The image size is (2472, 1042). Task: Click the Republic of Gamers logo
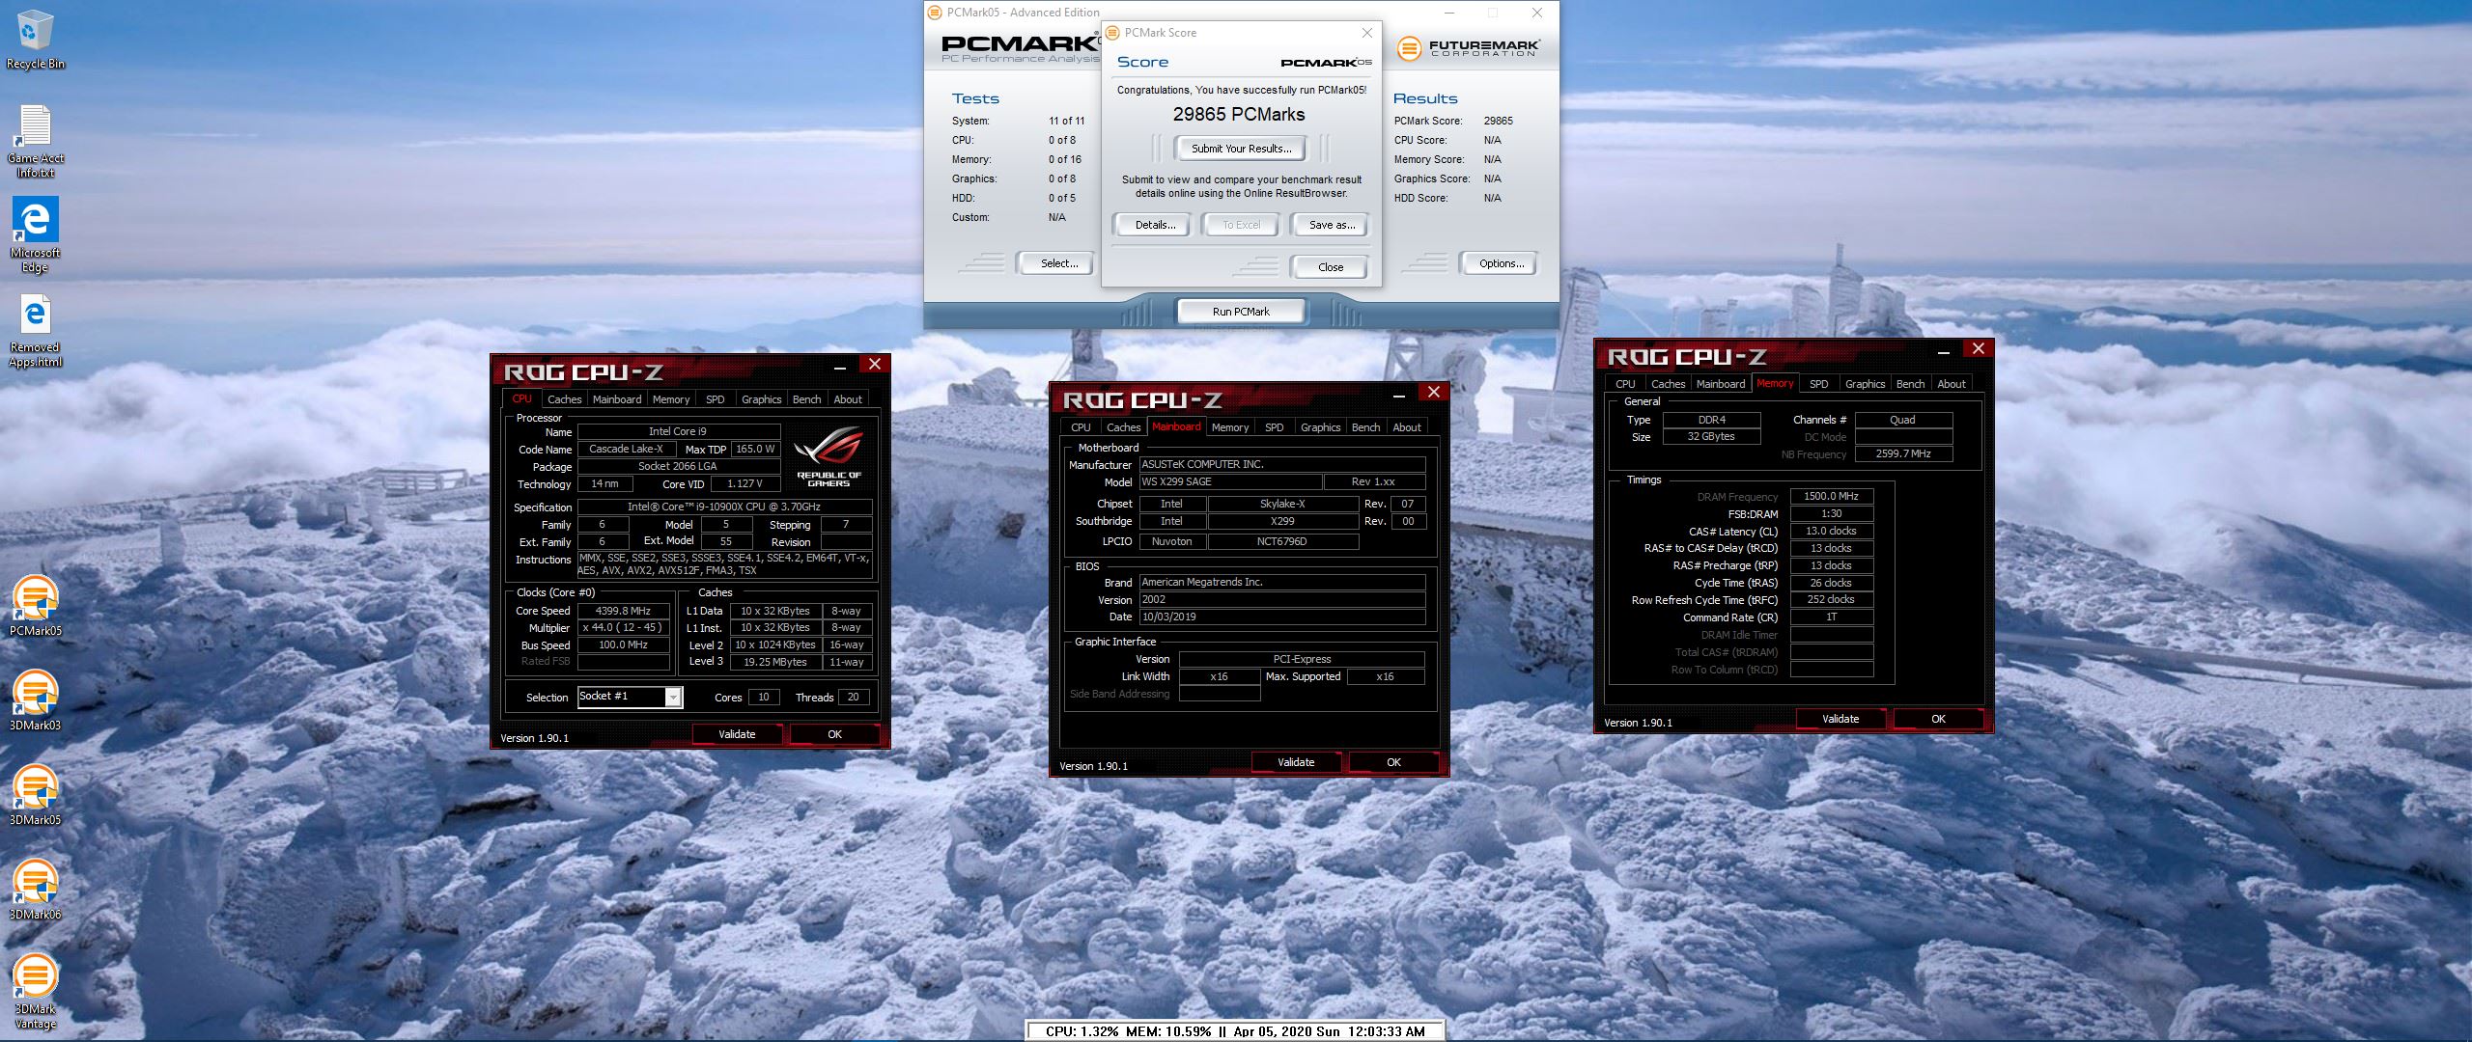(828, 456)
